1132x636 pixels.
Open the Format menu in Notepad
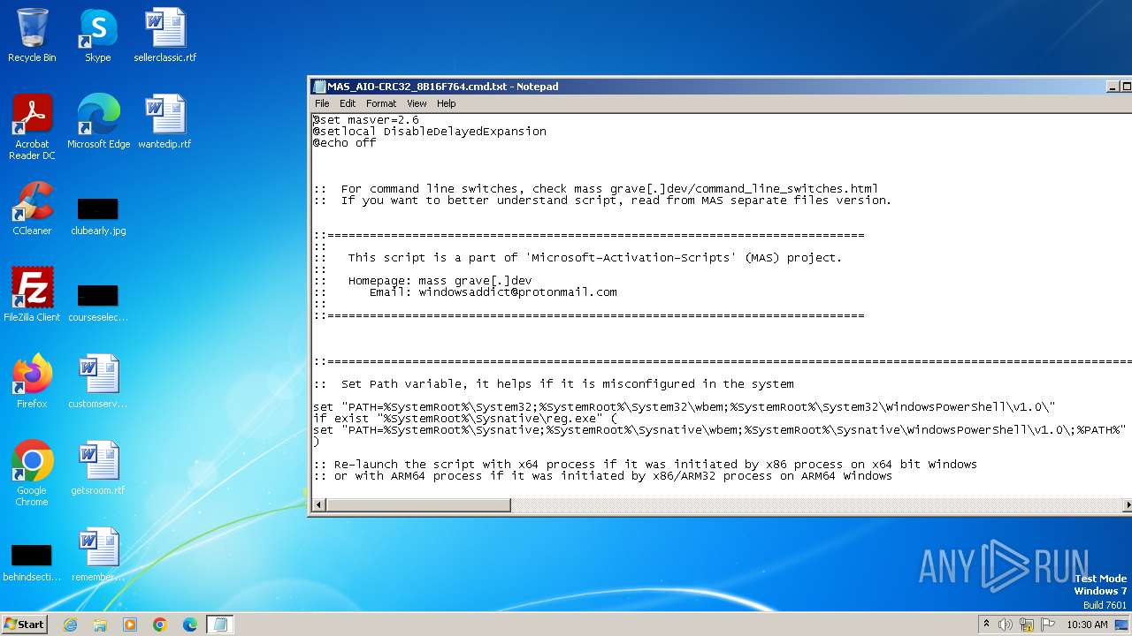381,103
